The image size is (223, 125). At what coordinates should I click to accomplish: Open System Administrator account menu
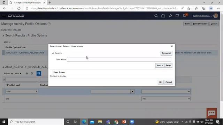(202, 16)
